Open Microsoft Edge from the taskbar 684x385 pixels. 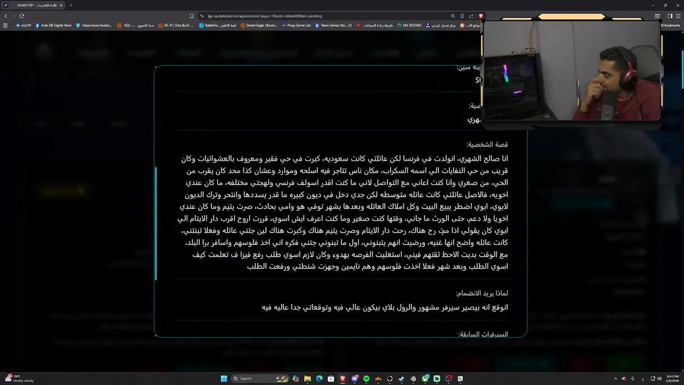(319, 379)
